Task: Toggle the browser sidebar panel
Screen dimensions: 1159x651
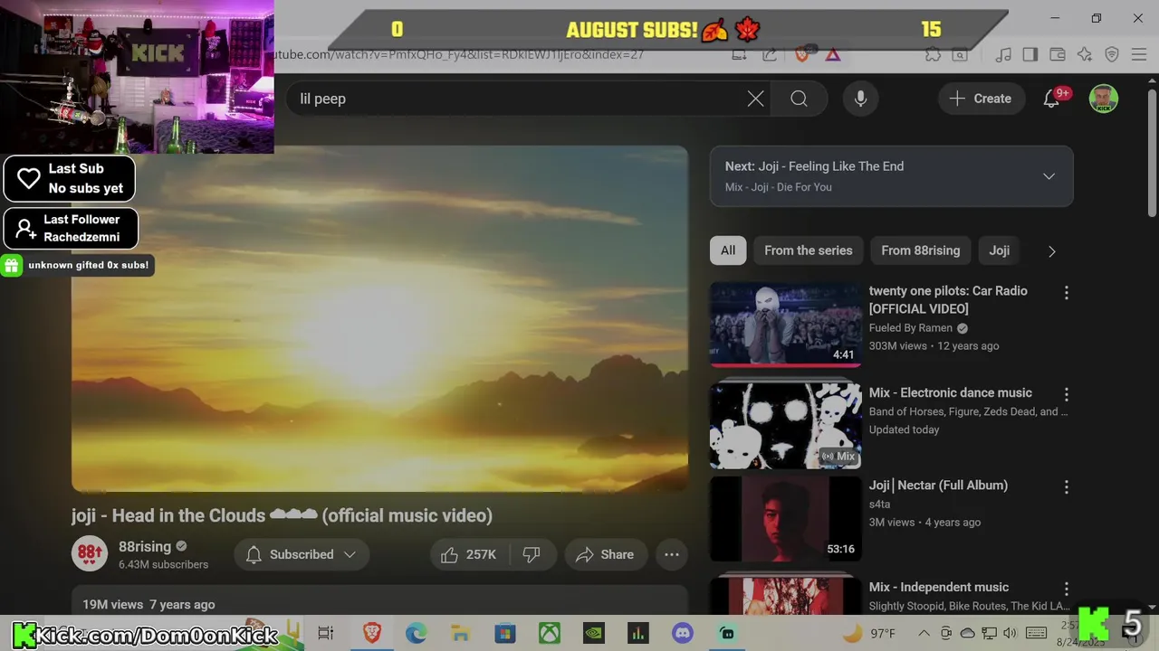Action: point(1030,54)
